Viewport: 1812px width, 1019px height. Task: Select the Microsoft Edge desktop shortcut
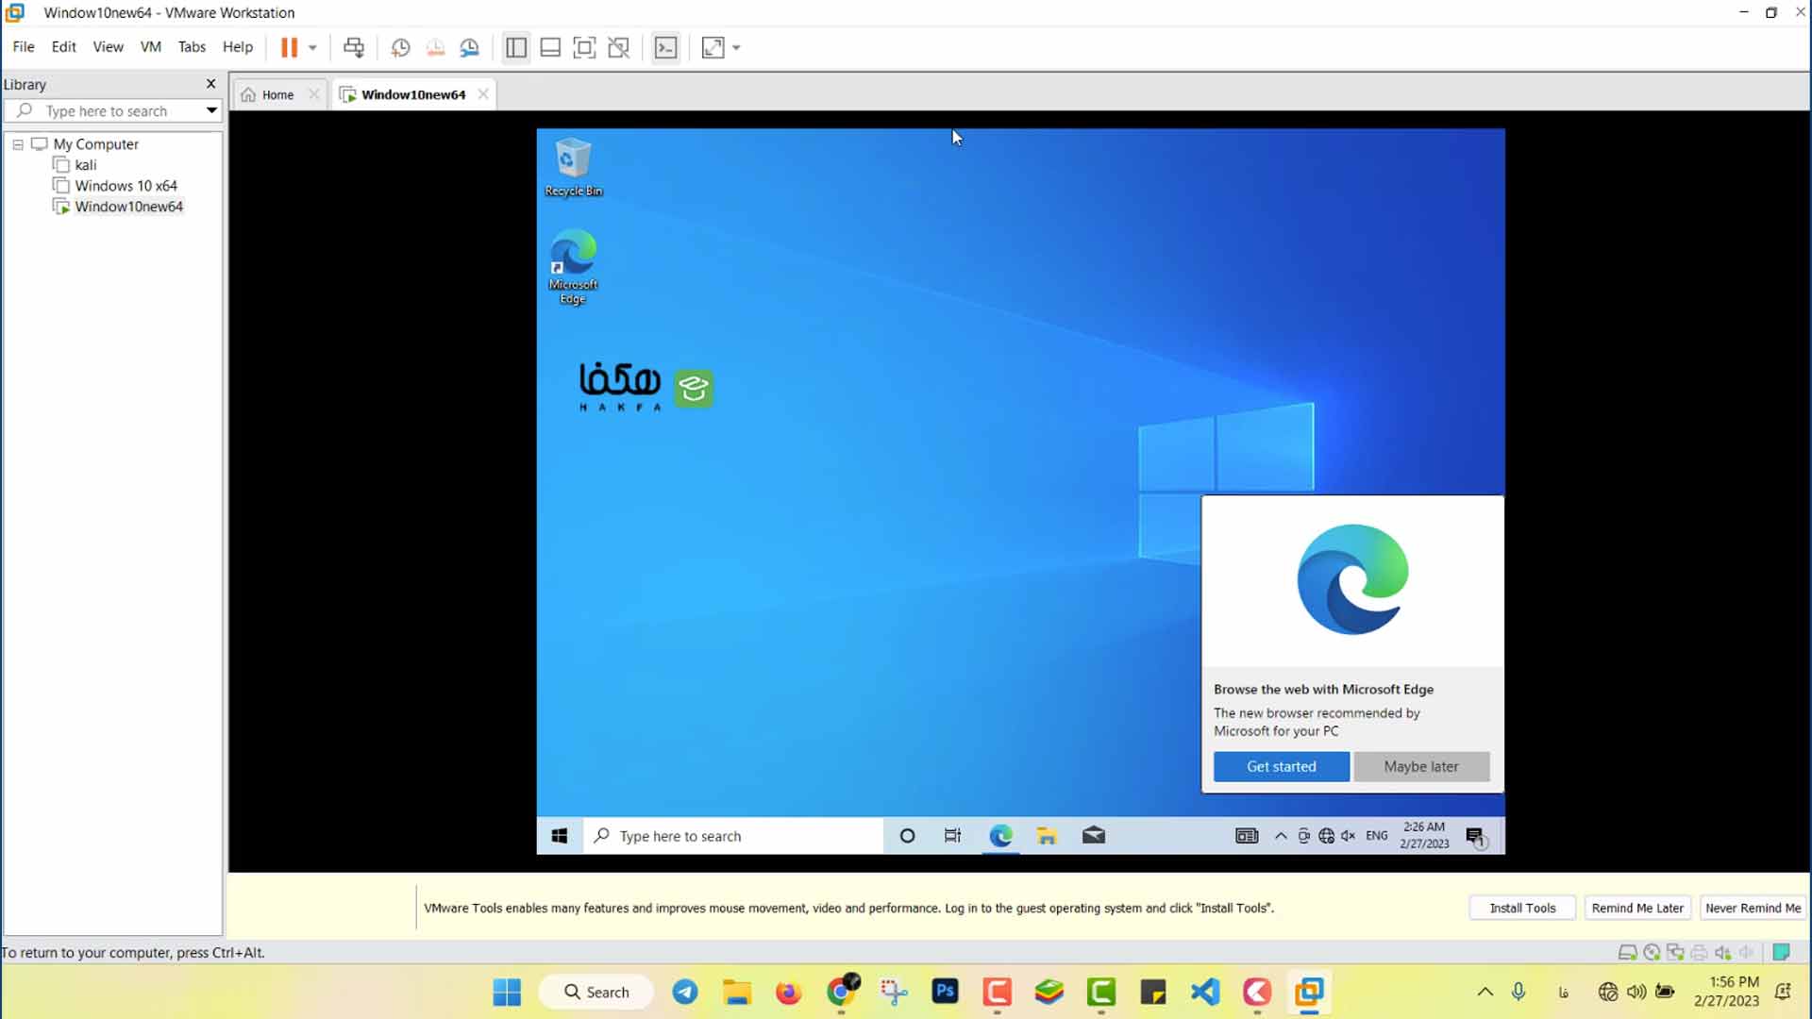tap(573, 267)
